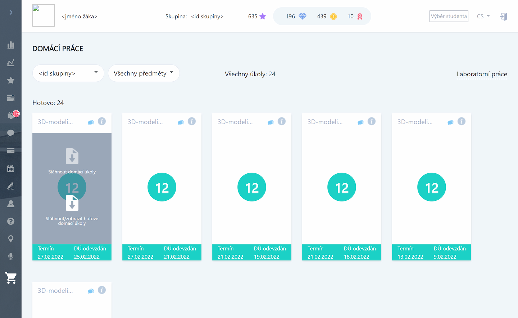Open comments on card submitted 9.02.2022
Viewport: 518px width, 318px height.
[451, 122]
